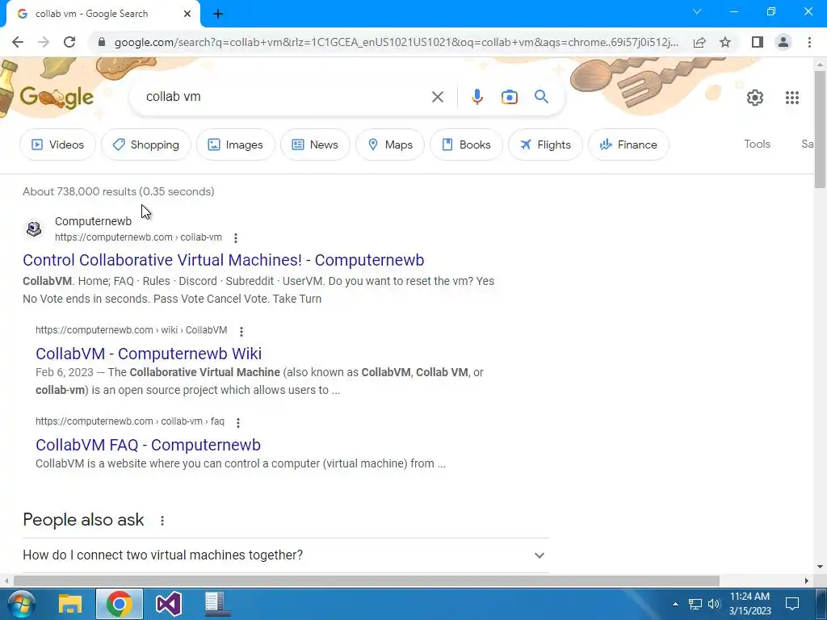827x620 pixels.
Task: Close the collab vm Google Search tab
Action: 187,14
